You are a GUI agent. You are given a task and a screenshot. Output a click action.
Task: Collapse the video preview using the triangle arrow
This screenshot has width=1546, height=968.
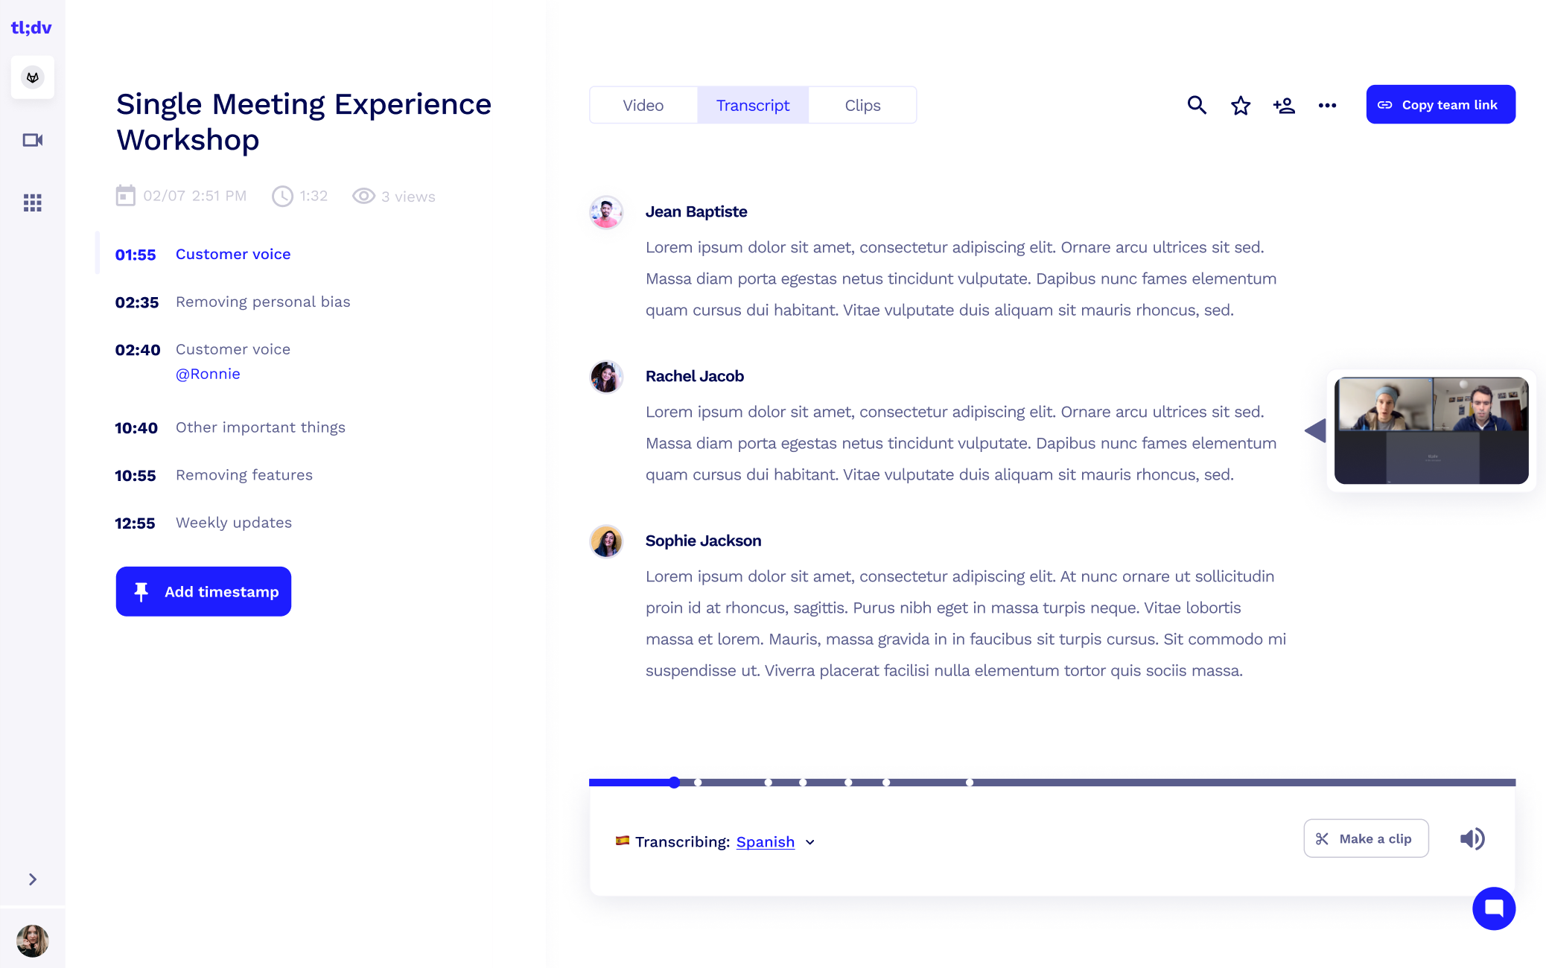tap(1316, 430)
